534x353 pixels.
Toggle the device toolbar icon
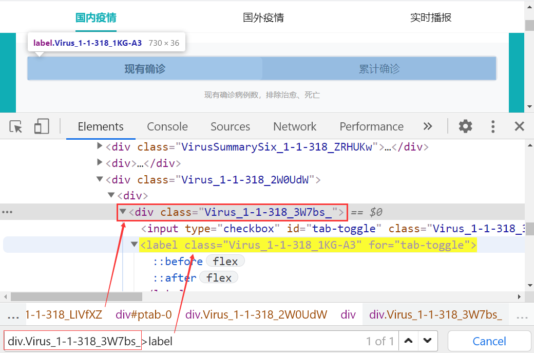pos(42,126)
